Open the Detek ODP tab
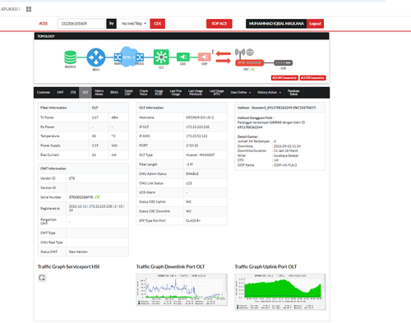 coord(128,93)
